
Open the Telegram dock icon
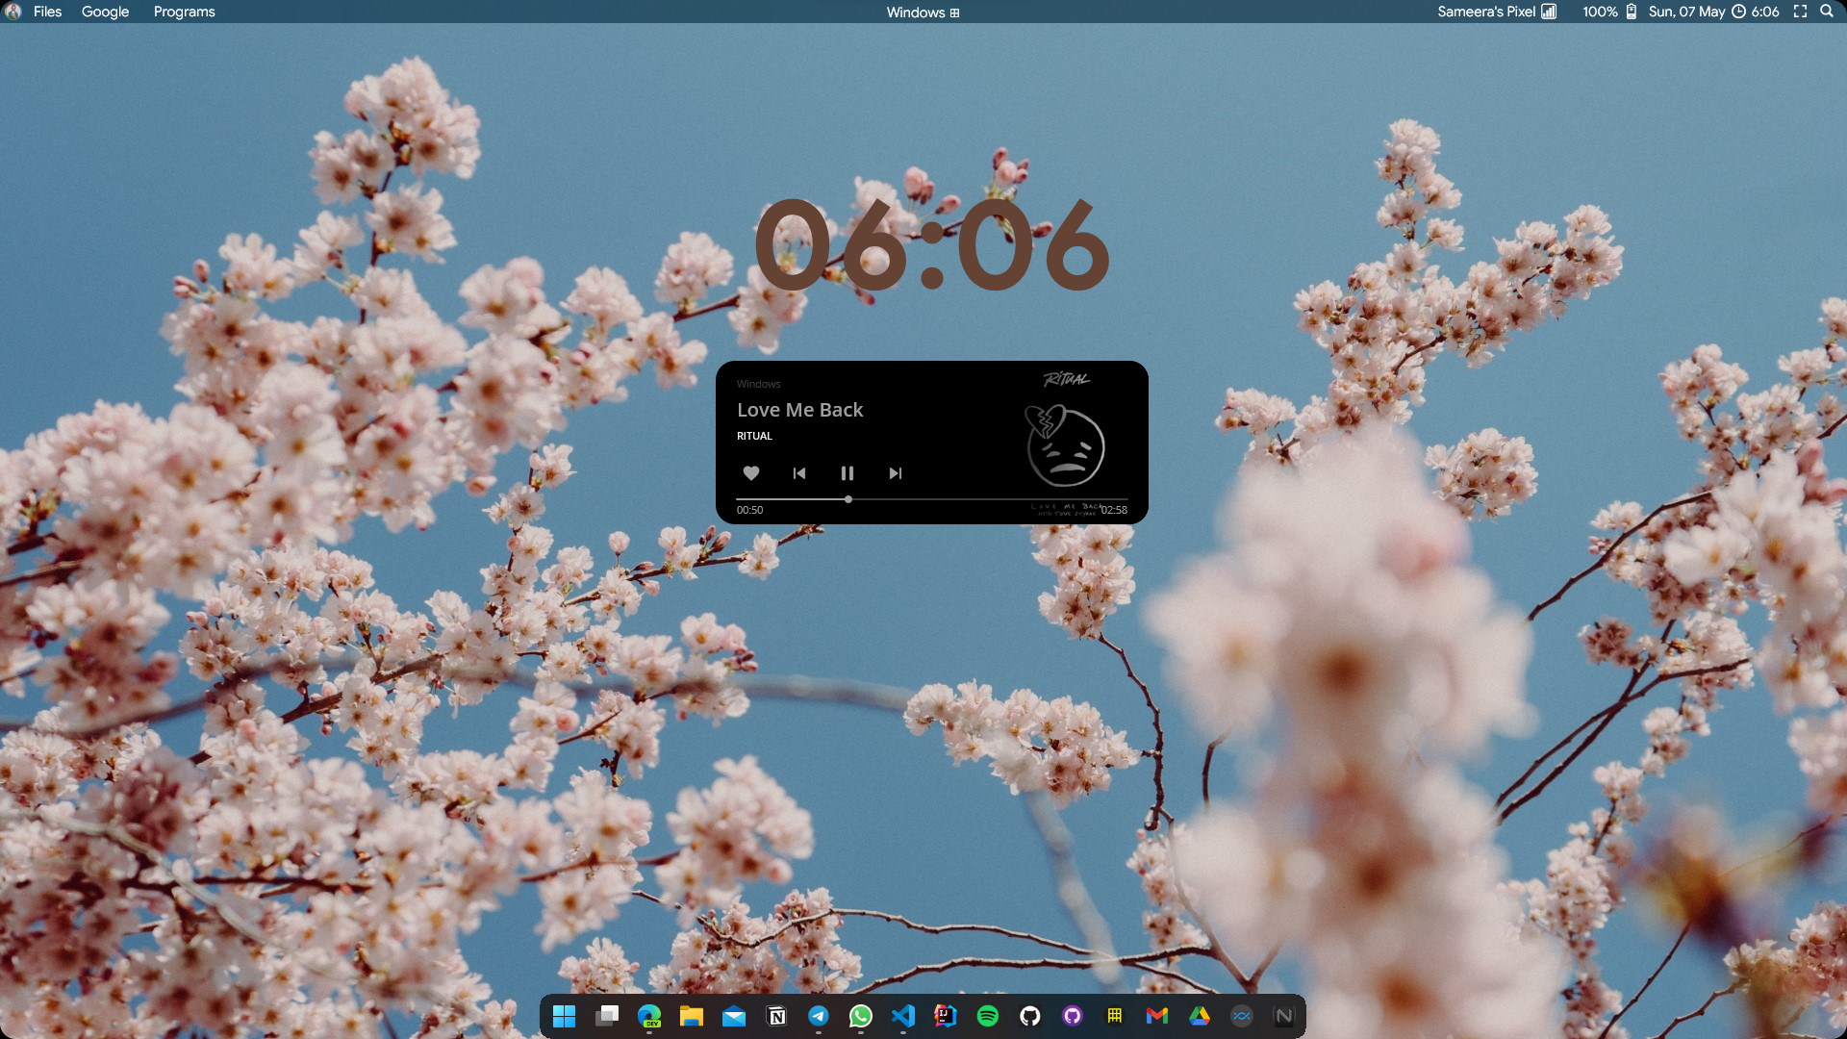click(819, 1016)
